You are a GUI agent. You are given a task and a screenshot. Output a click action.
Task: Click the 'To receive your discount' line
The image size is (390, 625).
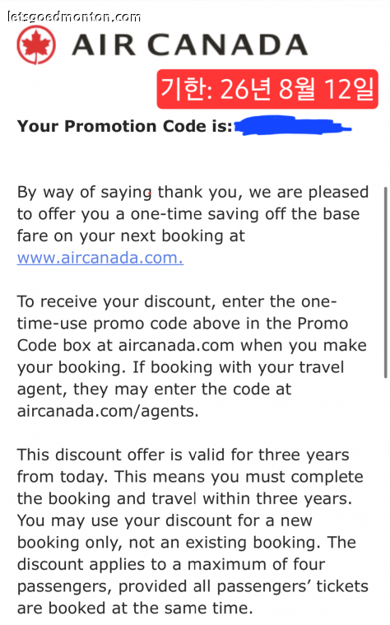tap(177, 302)
